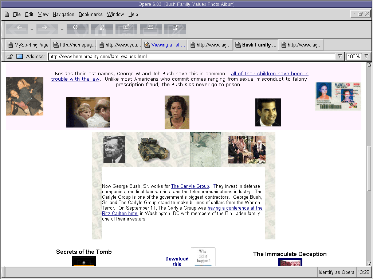This screenshot has width=373, height=279.
Task: Click the photo of two women partying
Action: pos(25,96)
